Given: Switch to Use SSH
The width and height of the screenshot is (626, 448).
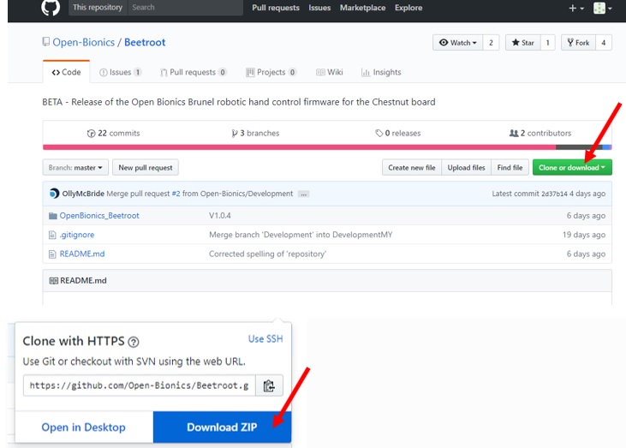Looking at the screenshot, I should click(x=265, y=339).
